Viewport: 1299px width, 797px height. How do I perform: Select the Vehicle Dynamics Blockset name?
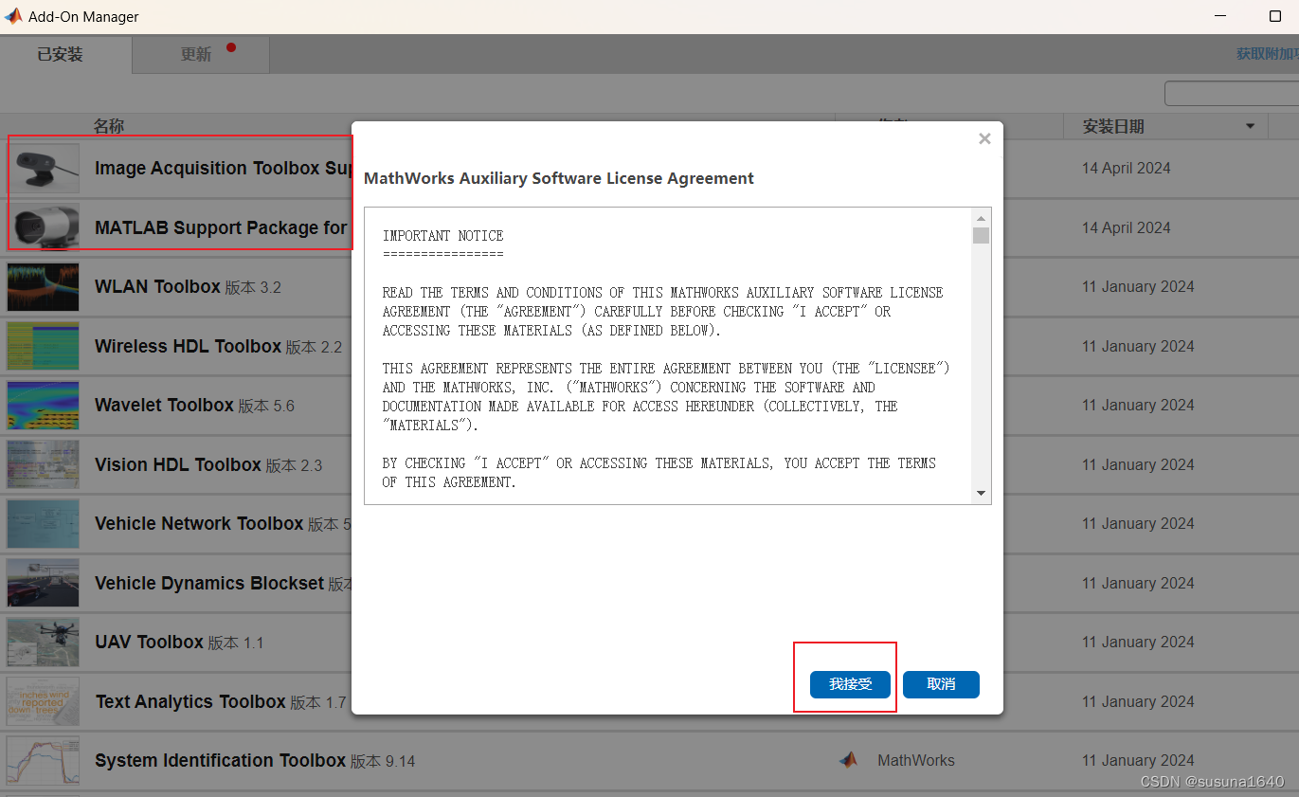click(x=209, y=583)
